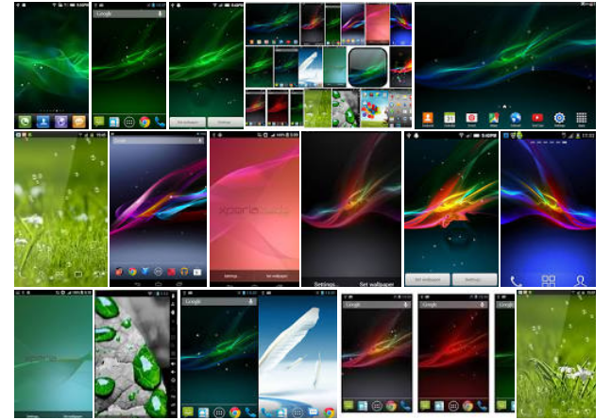611x420 pixels.
Task: Click Set wallpaper text in black red-wave wallpaper
Action: tap(376, 284)
